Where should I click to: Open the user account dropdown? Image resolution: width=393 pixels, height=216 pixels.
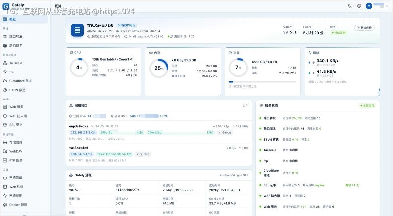tap(378, 6)
